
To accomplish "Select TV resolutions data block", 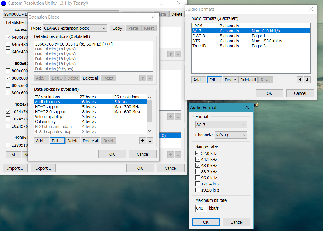I will tap(90, 97).
